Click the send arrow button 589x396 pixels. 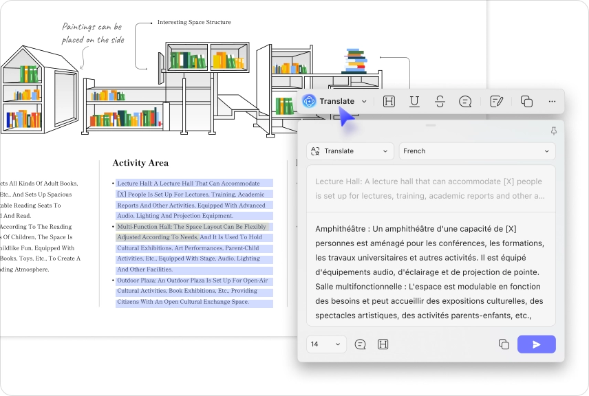(x=536, y=344)
